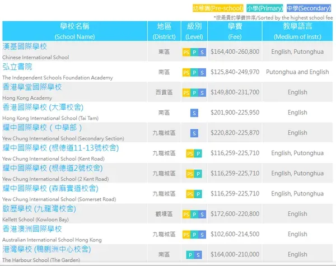Click the School Name column header
Viewport: 336px width, 266px height.
tap(75, 31)
